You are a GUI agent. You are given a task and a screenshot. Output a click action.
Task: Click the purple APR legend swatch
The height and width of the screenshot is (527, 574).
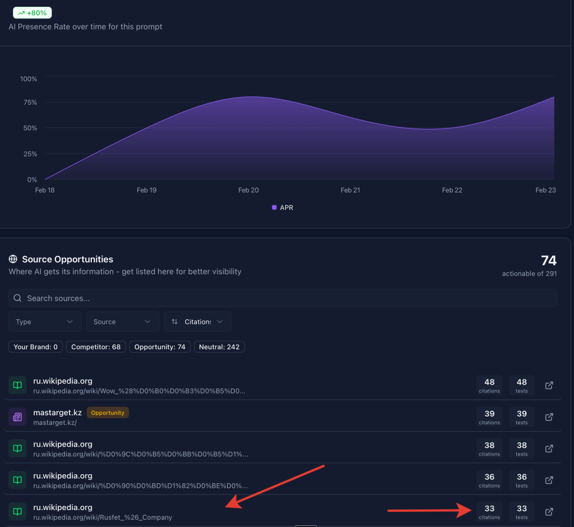coord(274,208)
